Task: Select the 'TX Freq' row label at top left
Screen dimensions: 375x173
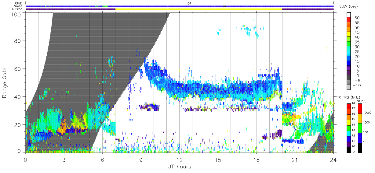Action: 16,9
